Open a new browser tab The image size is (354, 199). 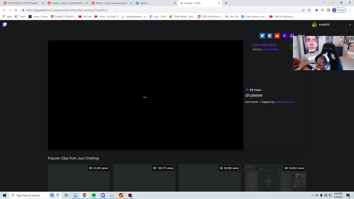[226, 3]
